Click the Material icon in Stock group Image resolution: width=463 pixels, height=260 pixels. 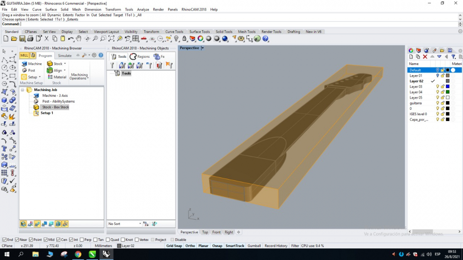(50, 77)
